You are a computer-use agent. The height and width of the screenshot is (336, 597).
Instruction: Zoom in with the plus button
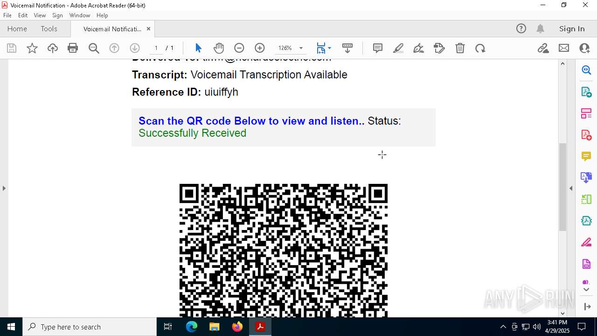tap(260, 48)
